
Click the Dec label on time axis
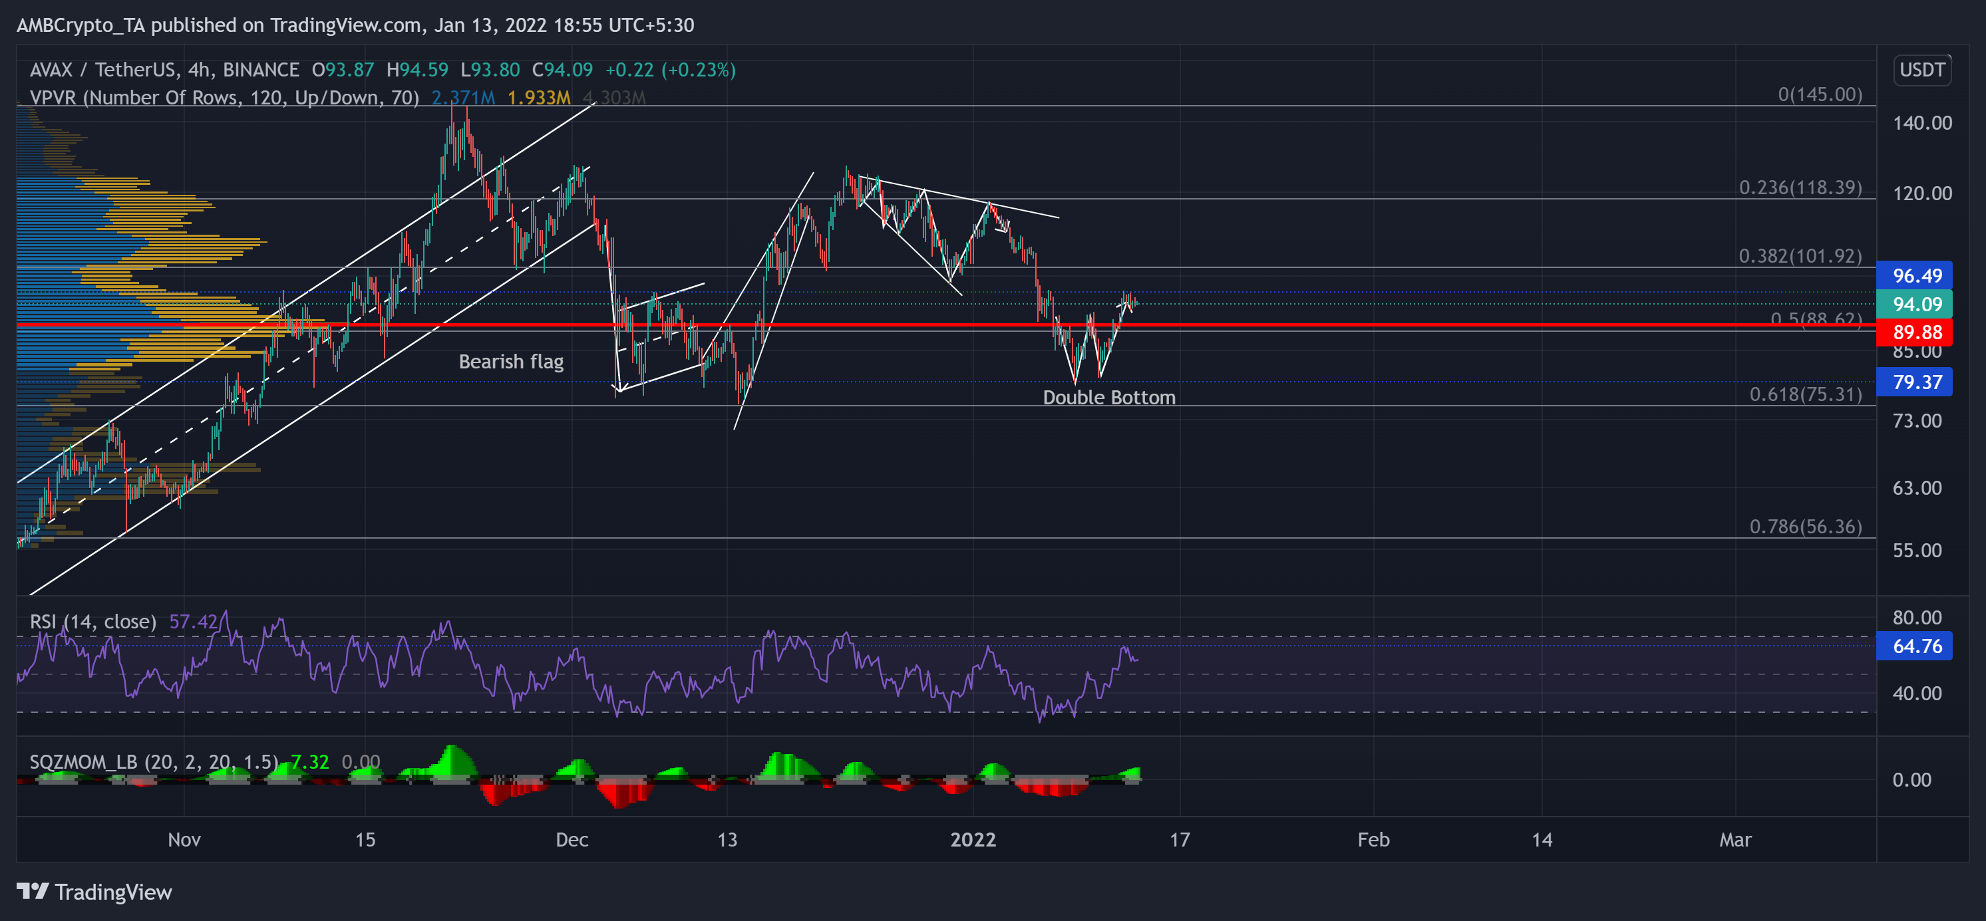click(572, 841)
